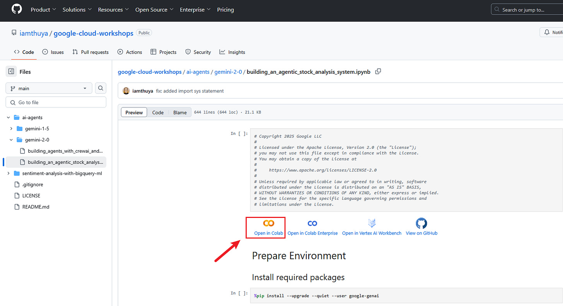
Task: Expand the Open Source menu
Action: [x=154, y=10]
